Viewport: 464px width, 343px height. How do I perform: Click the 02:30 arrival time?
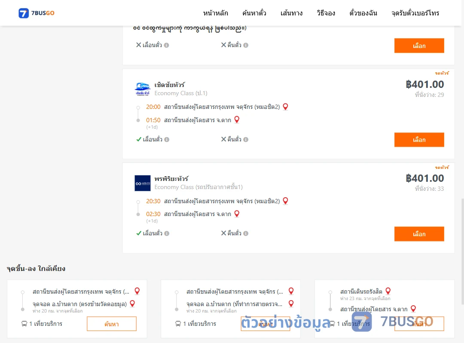point(153,214)
